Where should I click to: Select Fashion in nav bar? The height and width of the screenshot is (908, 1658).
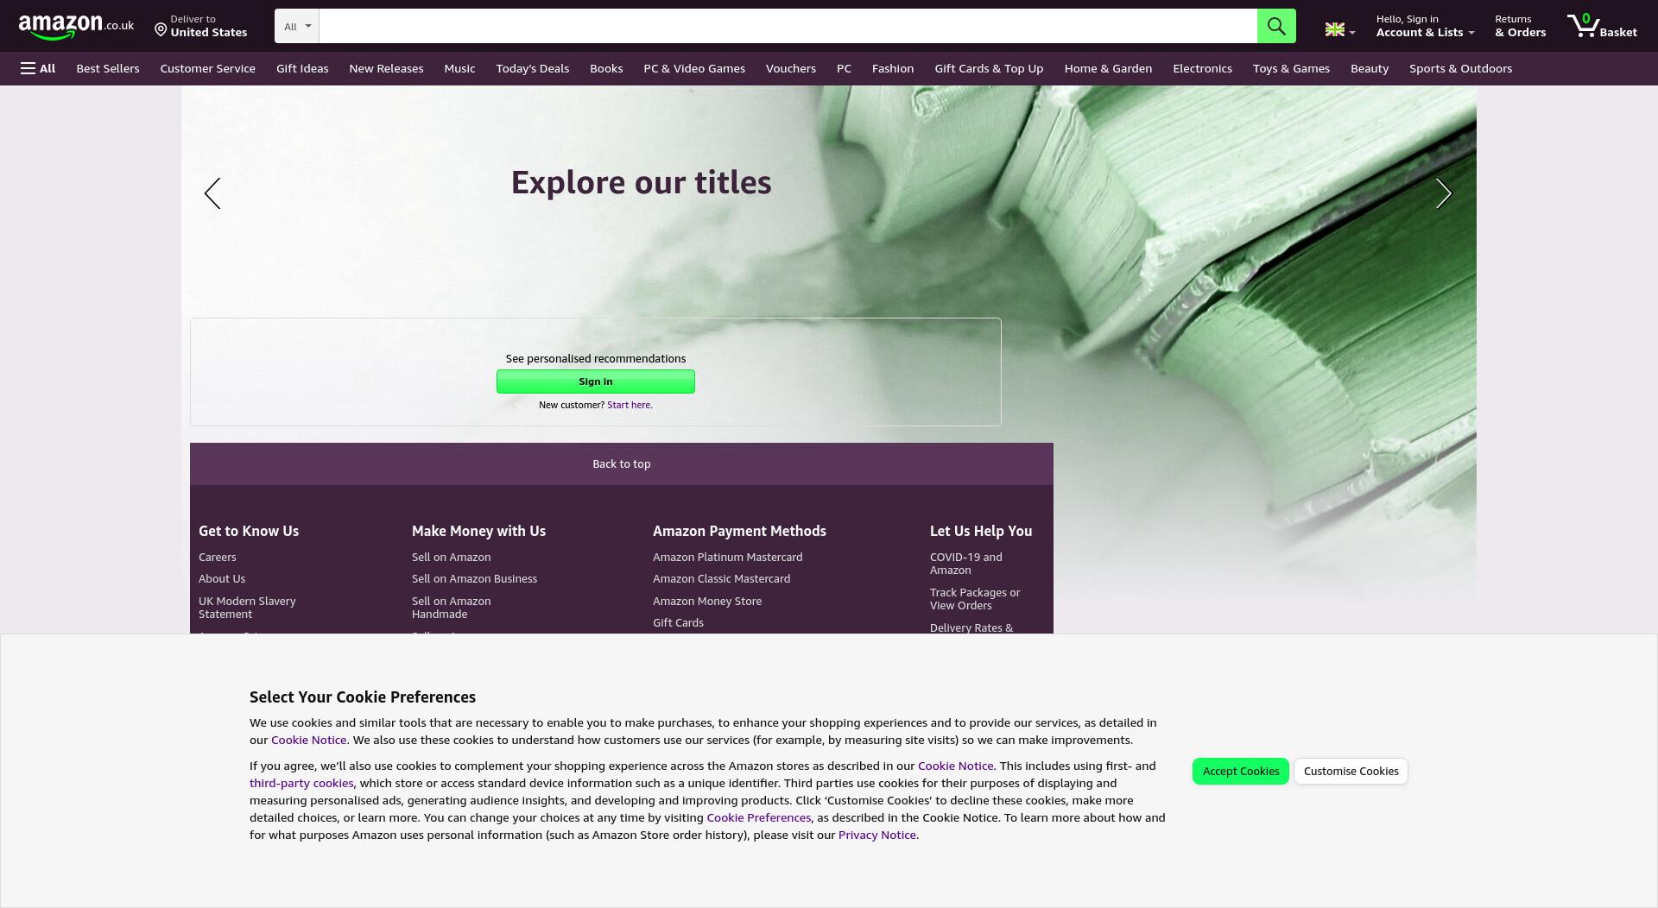click(893, 68)
